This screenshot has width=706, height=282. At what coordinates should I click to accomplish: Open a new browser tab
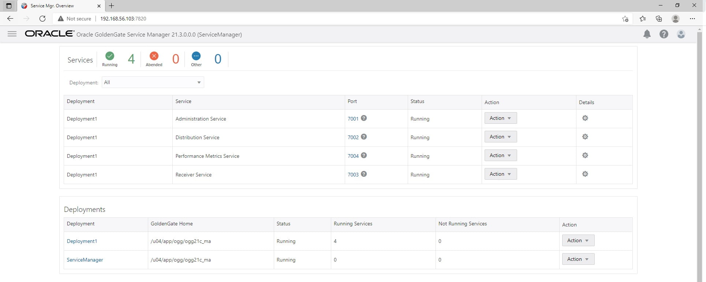point(112,6)
